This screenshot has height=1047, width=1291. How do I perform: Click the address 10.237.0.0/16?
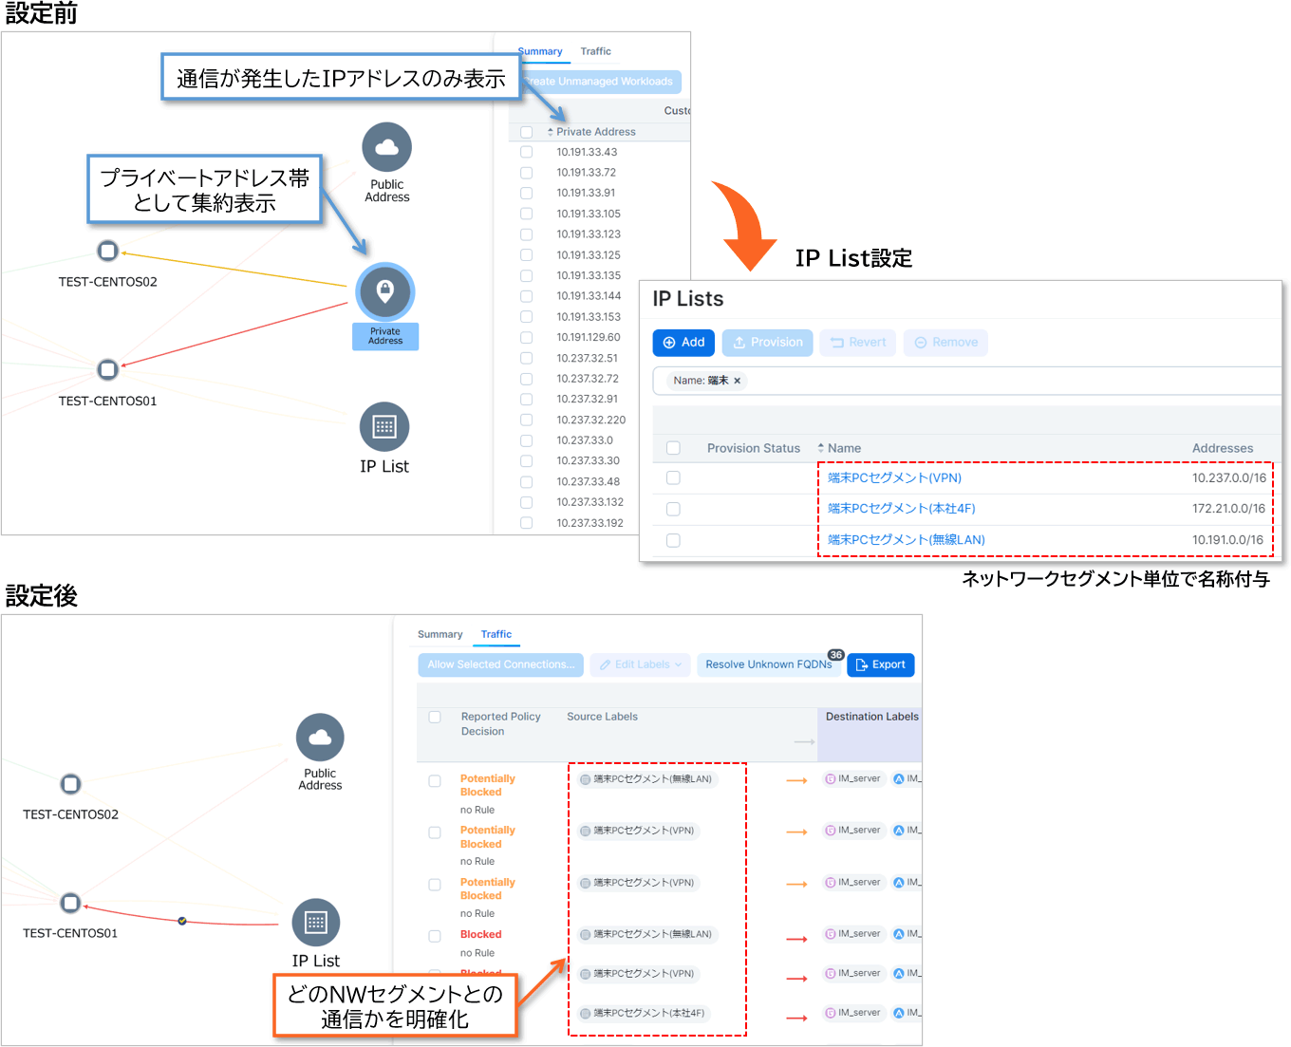(1228, 478)
